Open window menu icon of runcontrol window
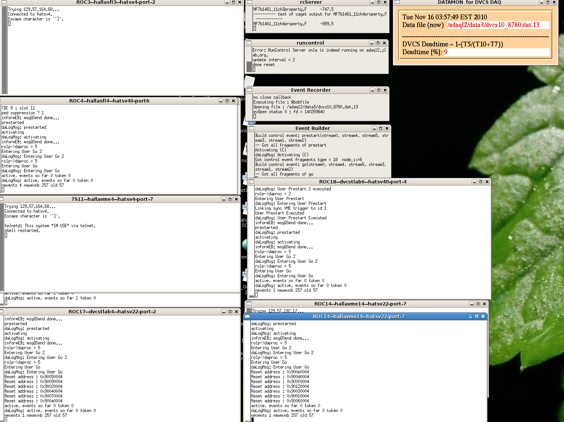 coord(249,43)
